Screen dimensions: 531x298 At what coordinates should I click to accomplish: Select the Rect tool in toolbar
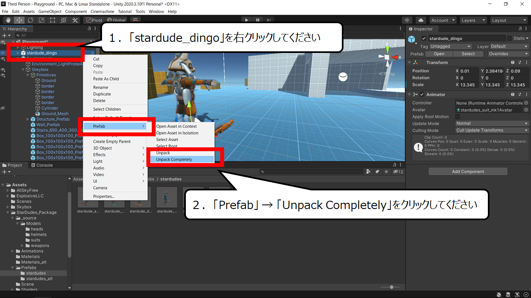point(53,20)
